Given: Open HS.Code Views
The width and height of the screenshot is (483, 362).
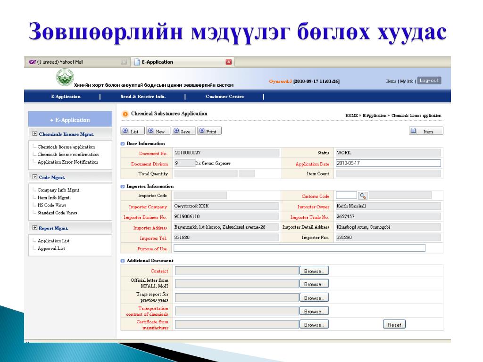Looking at the screenshot, I should [52, 206].
